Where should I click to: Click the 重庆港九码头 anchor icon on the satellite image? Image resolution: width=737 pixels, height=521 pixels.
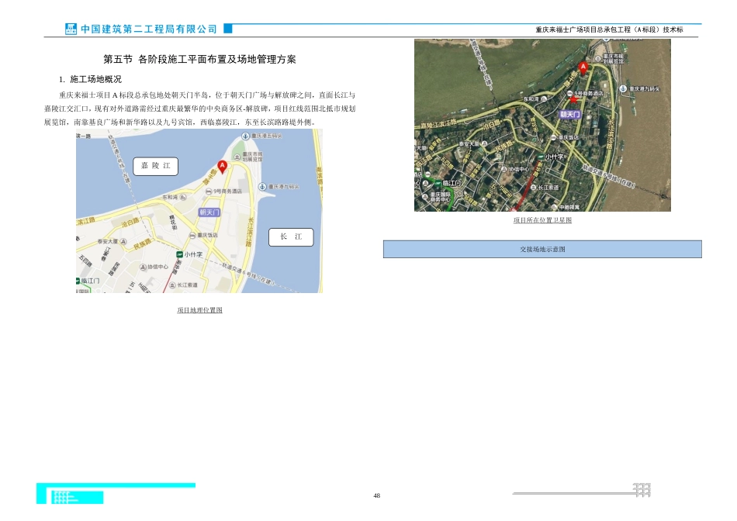coord(623,88)
